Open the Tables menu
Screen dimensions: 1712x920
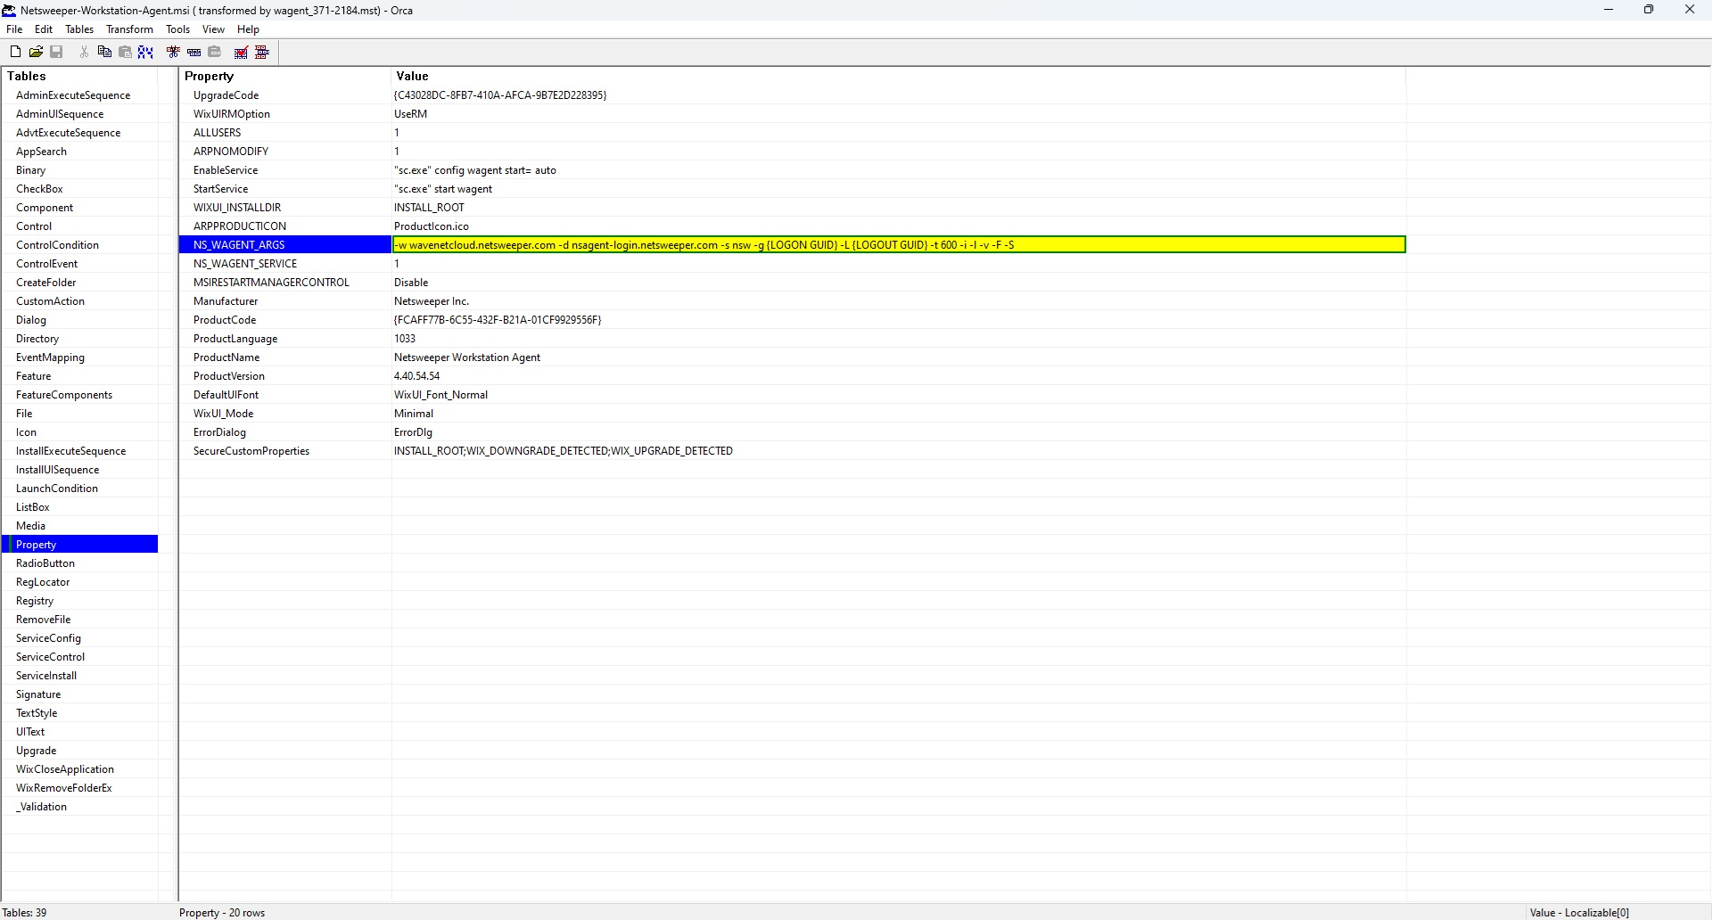point(79,29)
